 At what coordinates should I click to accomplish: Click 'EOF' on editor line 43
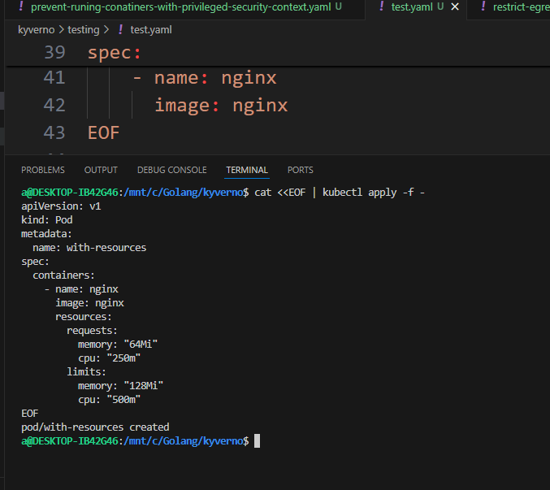click(x=103, y=133)
